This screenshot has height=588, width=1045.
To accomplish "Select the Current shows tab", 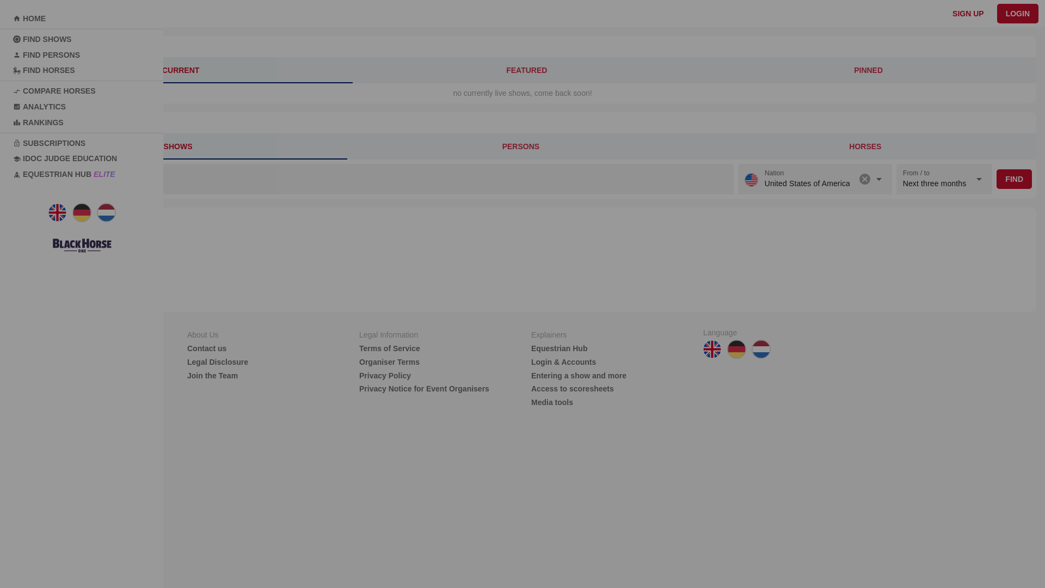I will (181, 70).
